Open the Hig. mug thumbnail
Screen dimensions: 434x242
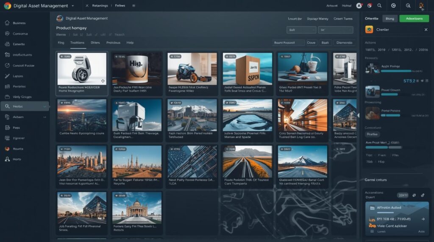coord(137,69)
